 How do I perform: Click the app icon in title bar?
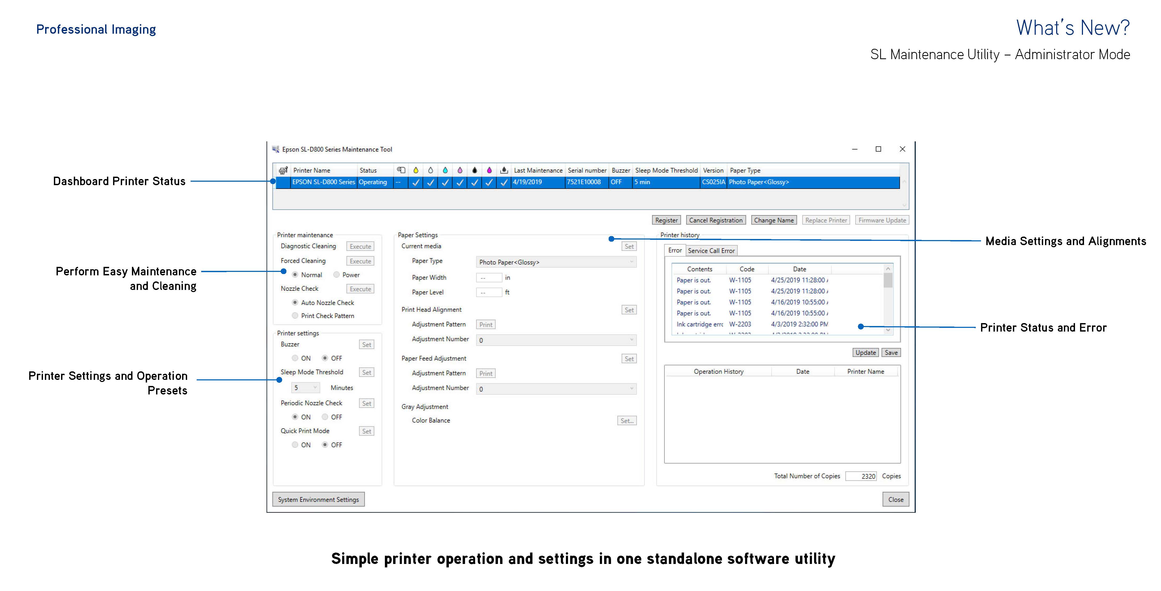tap(276, 149)
